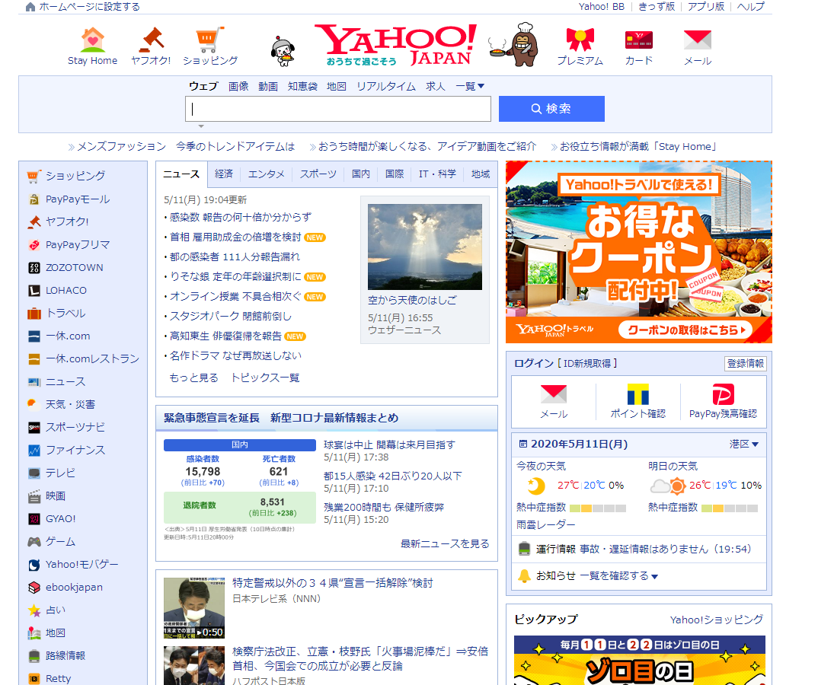Open GYAO! icon in the sidebar
Screen dimensions: 834x685
coord(34,518)
